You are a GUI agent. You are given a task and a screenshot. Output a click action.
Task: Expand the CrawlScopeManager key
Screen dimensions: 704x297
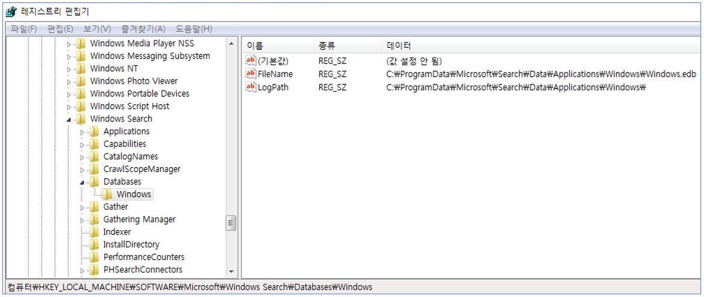click(81, 169)
